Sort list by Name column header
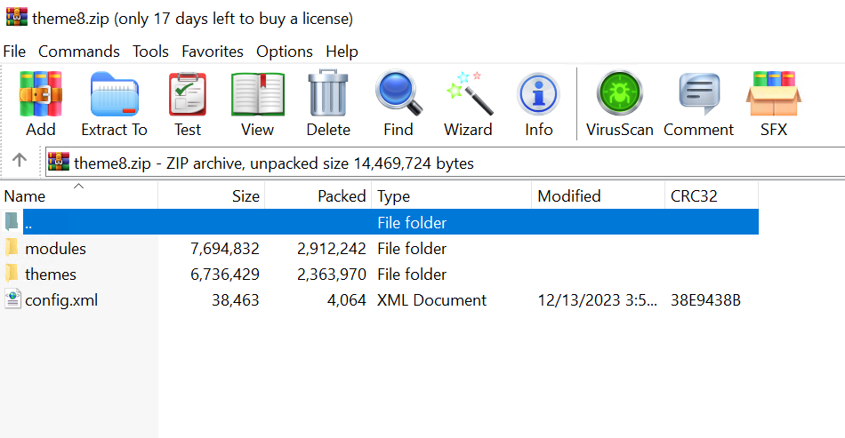The height and width of the screenshot is (438, 845). click(25, 196)
